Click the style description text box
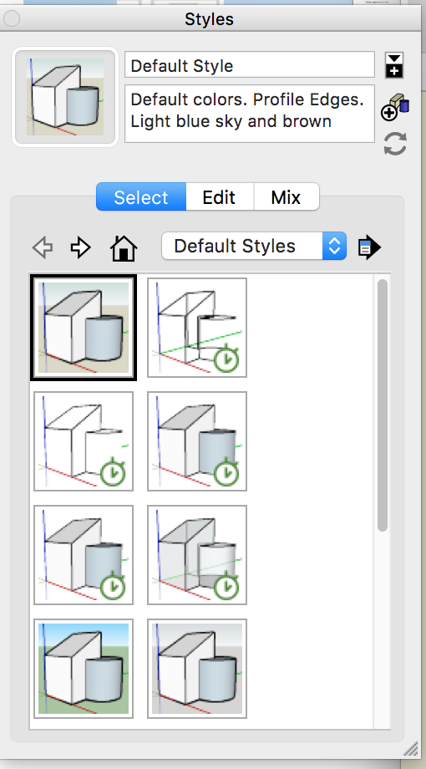This screenshot has width=426, height=769. tap(250, 114)
